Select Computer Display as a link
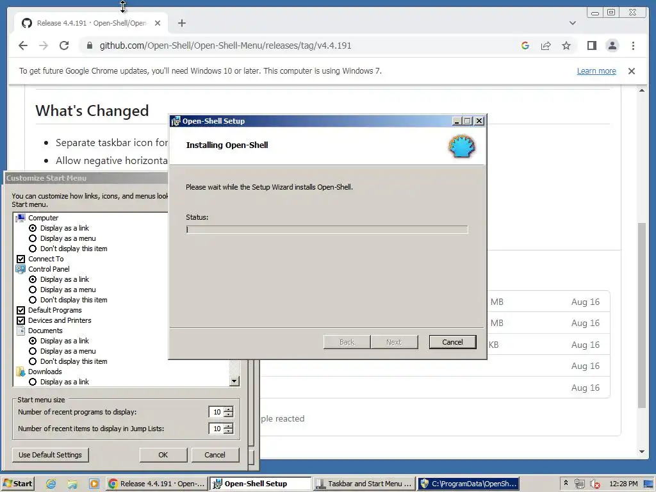 coord(33,228)
